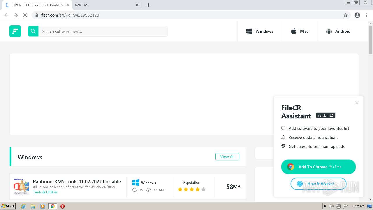Click the Windows logo in Ratiborus row

tap(136, 183)
